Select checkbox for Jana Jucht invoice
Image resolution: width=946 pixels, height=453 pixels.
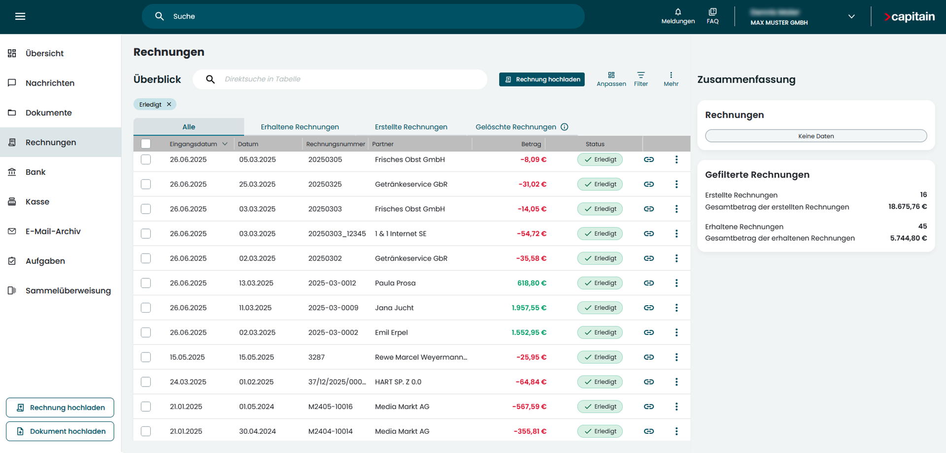tap(146, 308)
